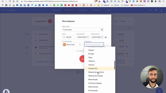Open the Estudos bookmark folder

click(125, 5)
